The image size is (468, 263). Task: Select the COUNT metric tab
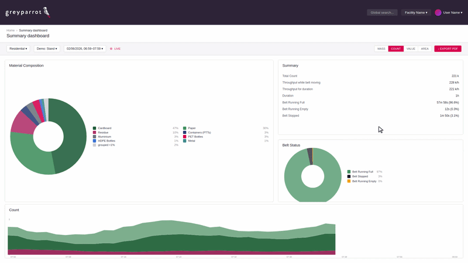coord(396,49)
